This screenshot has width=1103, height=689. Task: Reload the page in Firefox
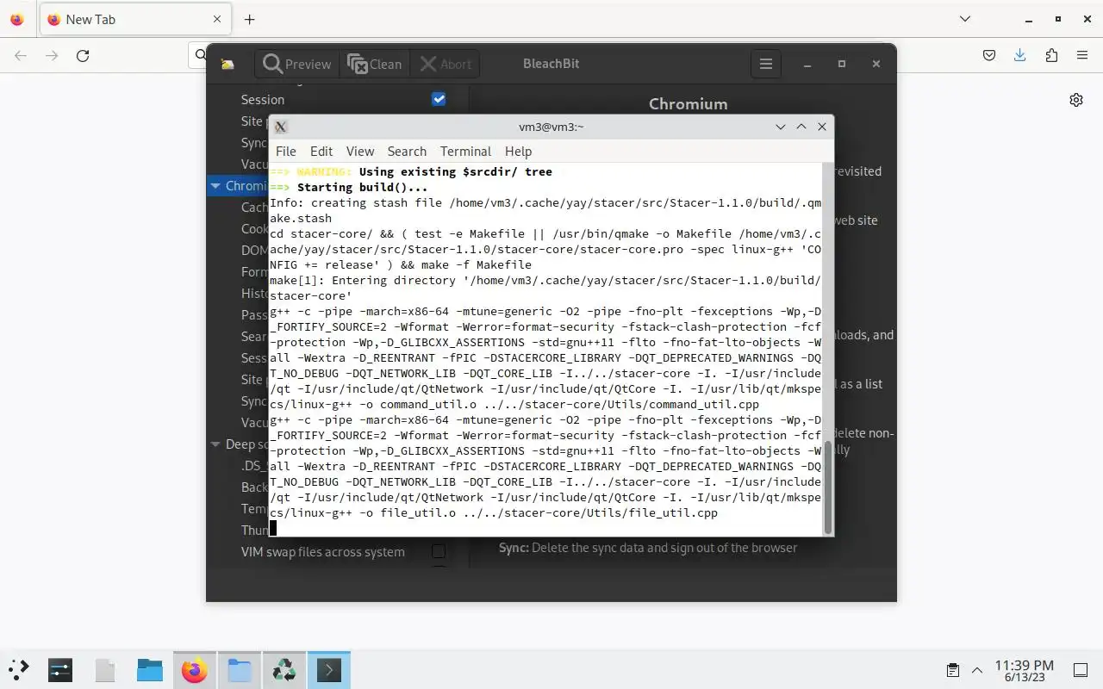tap(83, 55)
